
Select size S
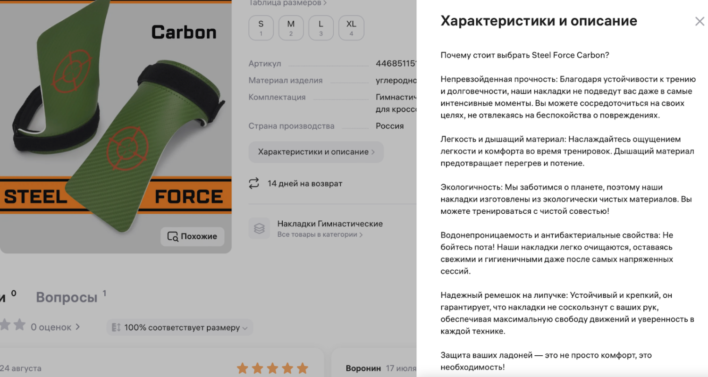click(261, 28)
